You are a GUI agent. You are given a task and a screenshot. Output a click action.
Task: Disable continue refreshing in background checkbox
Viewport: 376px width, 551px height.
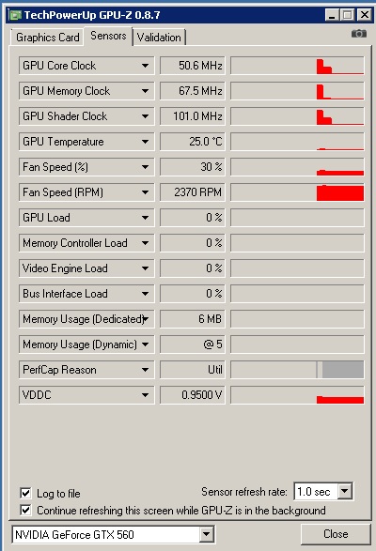(x=25, y=510)
